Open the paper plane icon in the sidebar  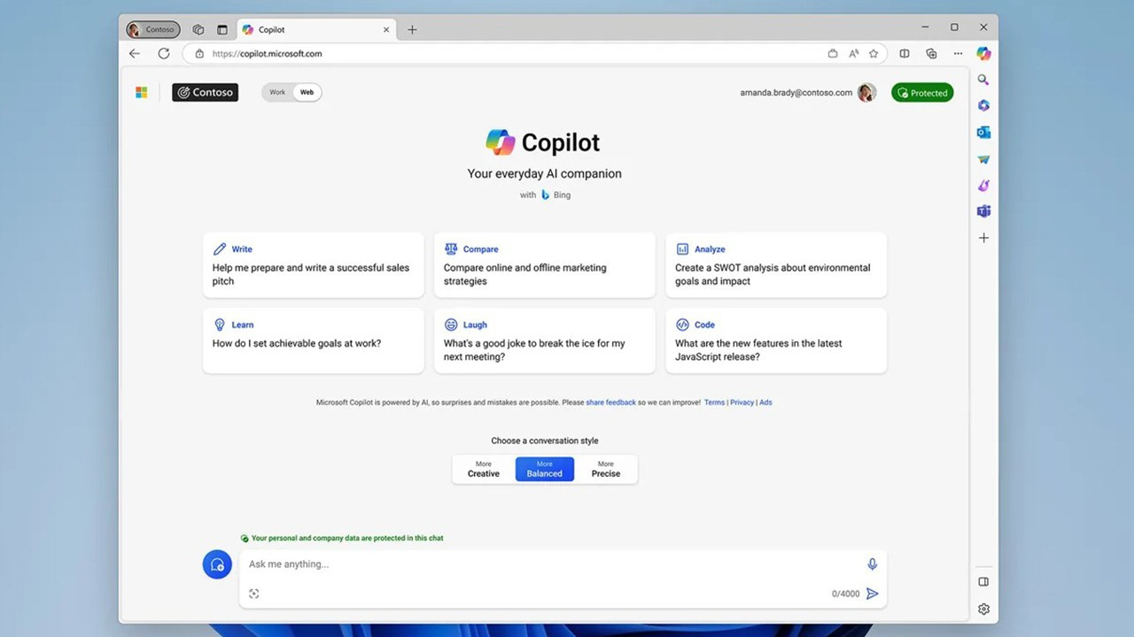(x=983, y=159)
